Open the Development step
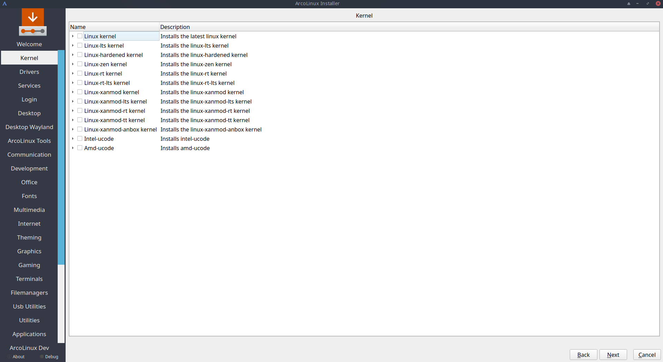The image size is (663, 362). pos(29,168)
